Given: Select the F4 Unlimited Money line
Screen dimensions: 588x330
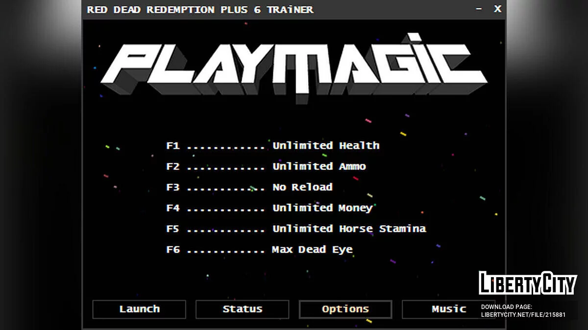Looking at the screenshot, I should coord(269,208).
